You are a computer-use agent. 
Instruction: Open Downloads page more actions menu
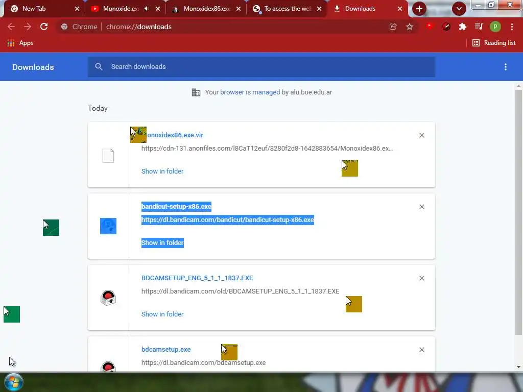[506, 67]
